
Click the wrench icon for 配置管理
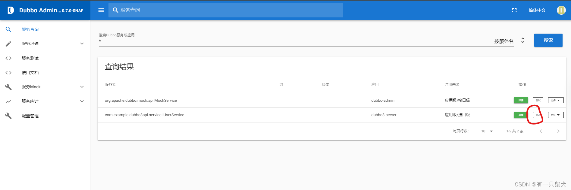tap(8, 116)
